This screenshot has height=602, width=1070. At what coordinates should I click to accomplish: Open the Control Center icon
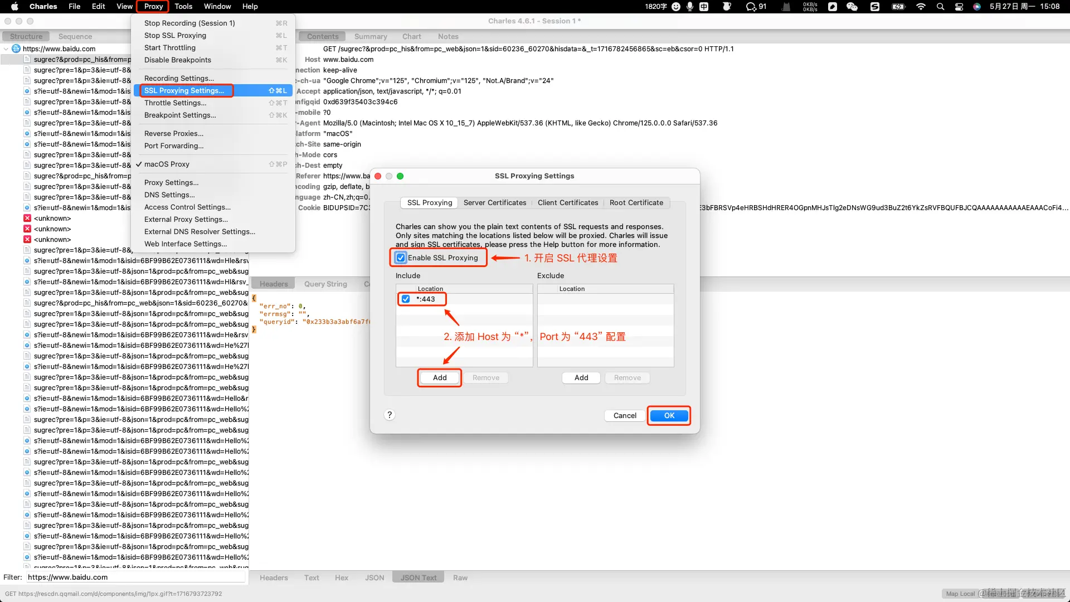[x=959, y=7]
